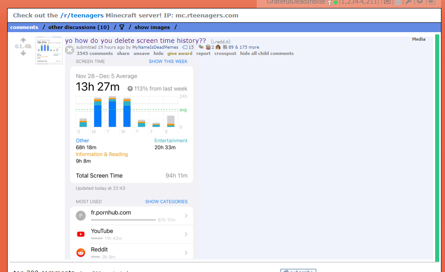Screen dimensions: 445x272
Task: Open the chat bubble icon in the header
Action: coord(398,2)
